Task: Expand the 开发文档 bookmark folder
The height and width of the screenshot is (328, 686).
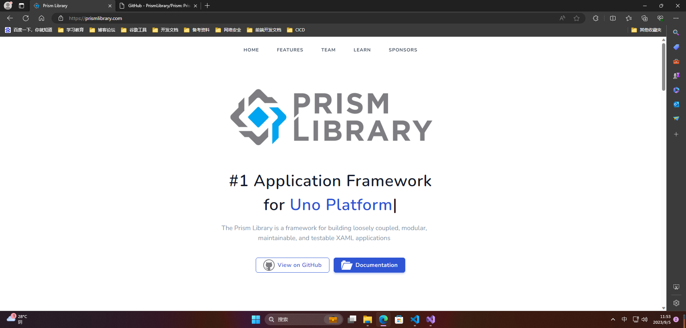Action: pos(165,30)
